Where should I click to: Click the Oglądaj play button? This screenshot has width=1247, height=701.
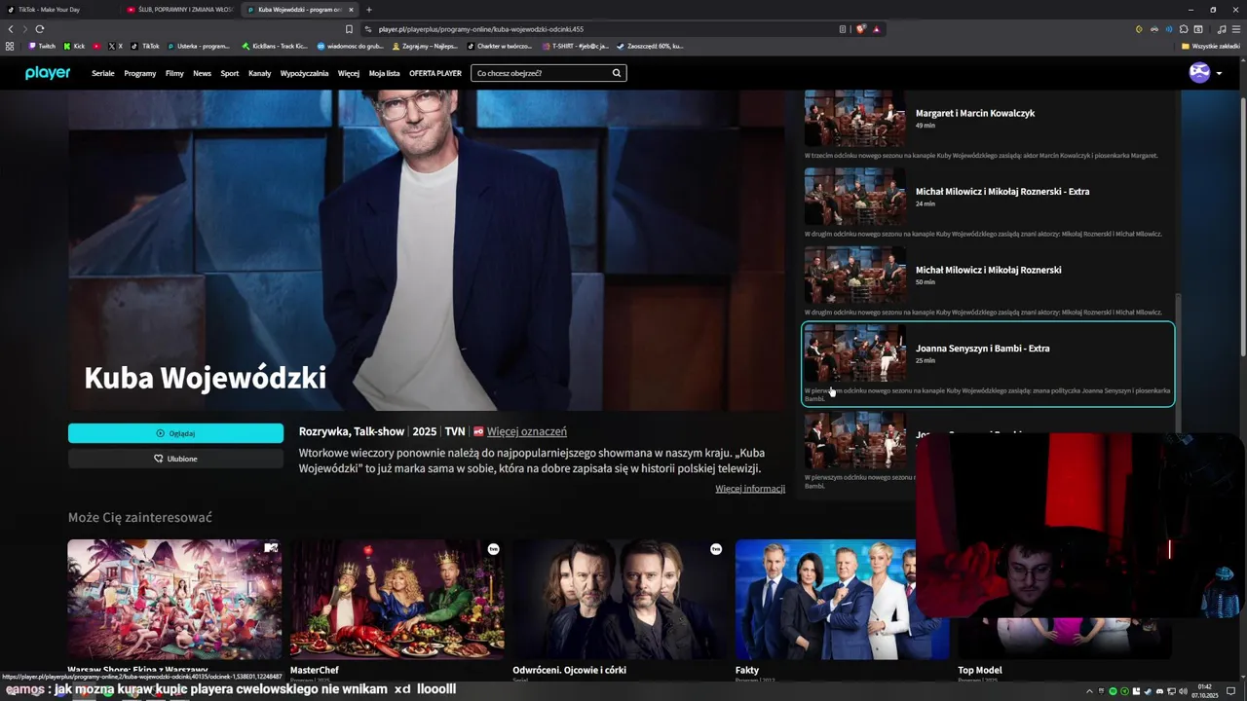tap(175, 433)
